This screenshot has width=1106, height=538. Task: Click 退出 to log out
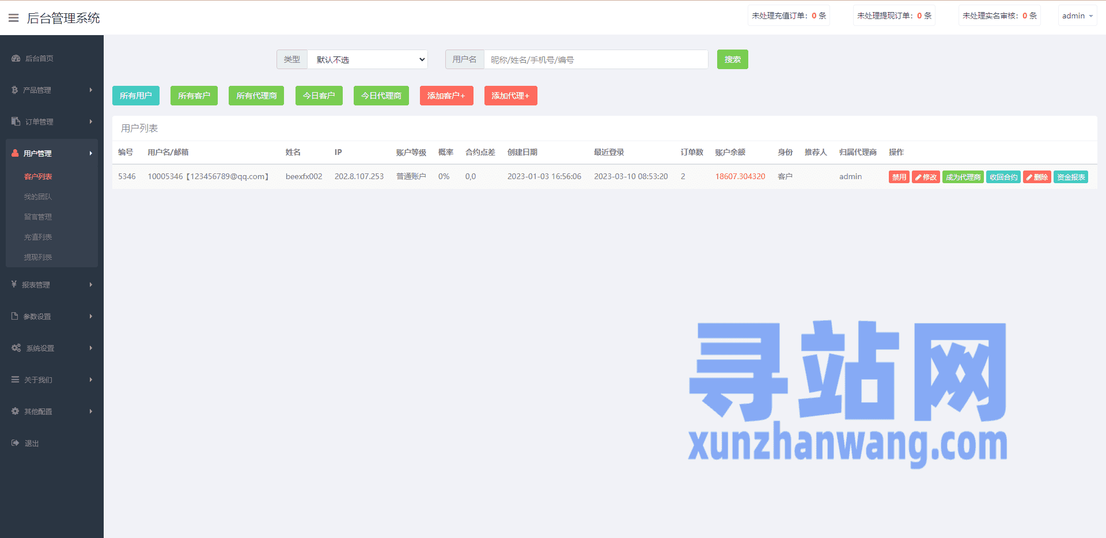[x=32, y=443]
